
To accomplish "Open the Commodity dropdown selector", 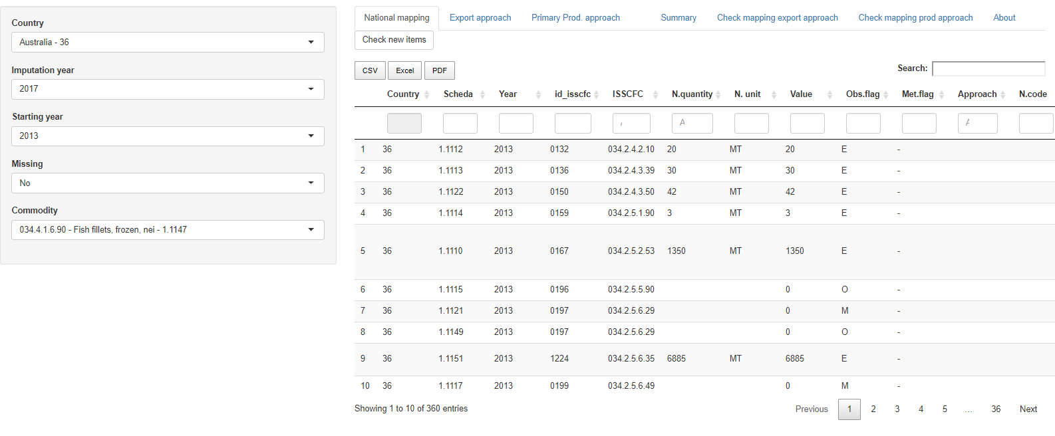I will (168, 230).
